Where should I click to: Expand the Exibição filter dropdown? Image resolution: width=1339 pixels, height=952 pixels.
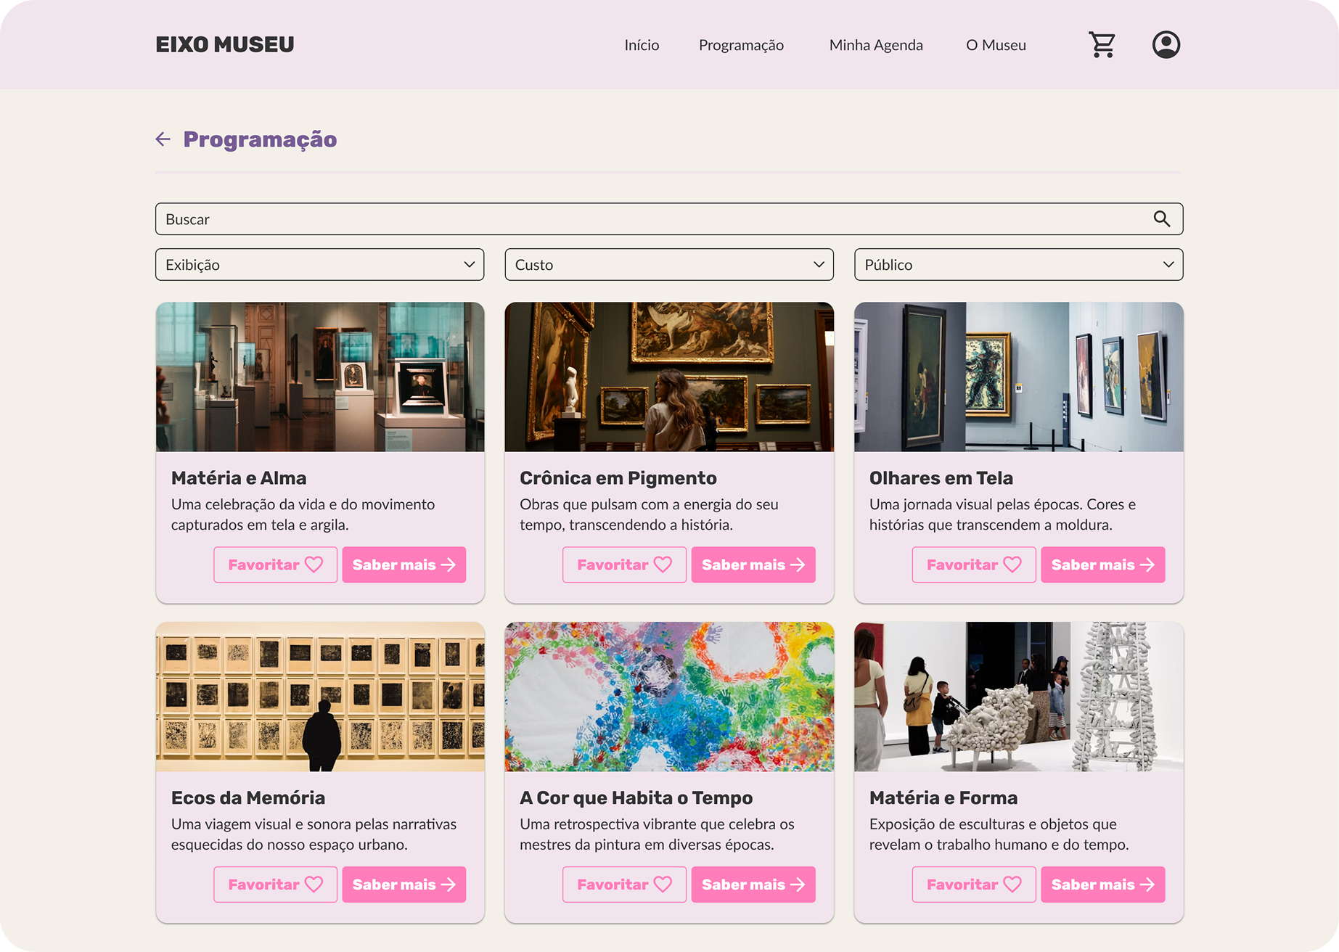319,265
